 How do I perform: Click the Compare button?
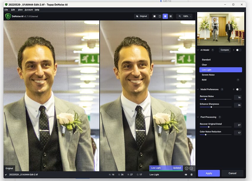225,50
